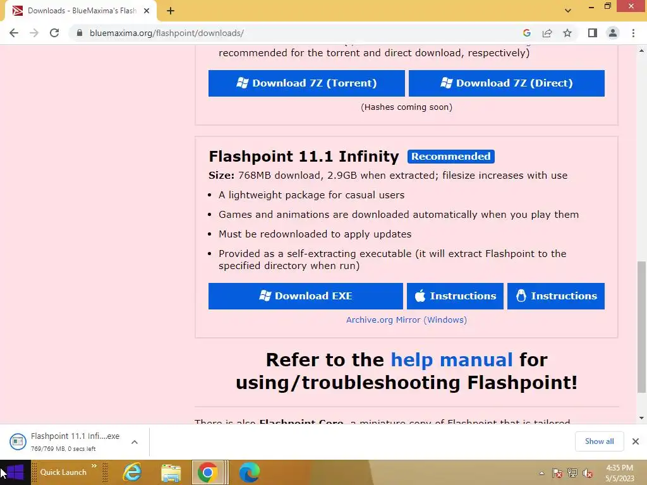The image size is (647, 485).
Task: Share this page via share icon
Action: pos(547,33)
